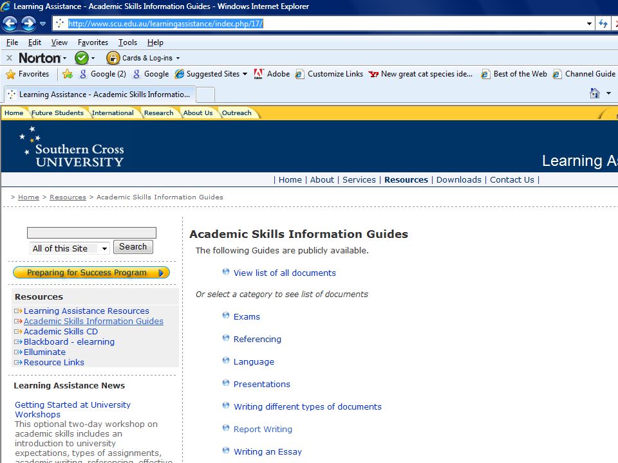Screen dimensions: 618x463
Task: Open the Google (2) favorites link
Action: 102,74
